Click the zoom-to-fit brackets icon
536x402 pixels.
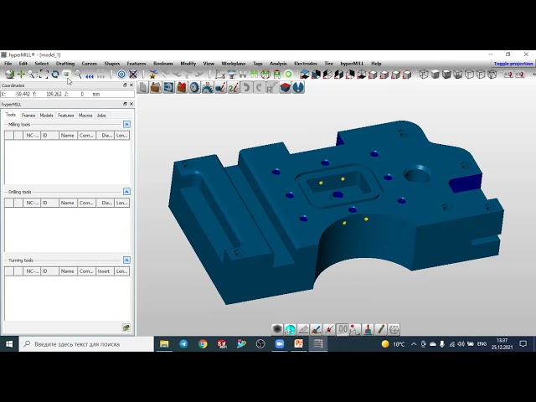click(44, 75)
